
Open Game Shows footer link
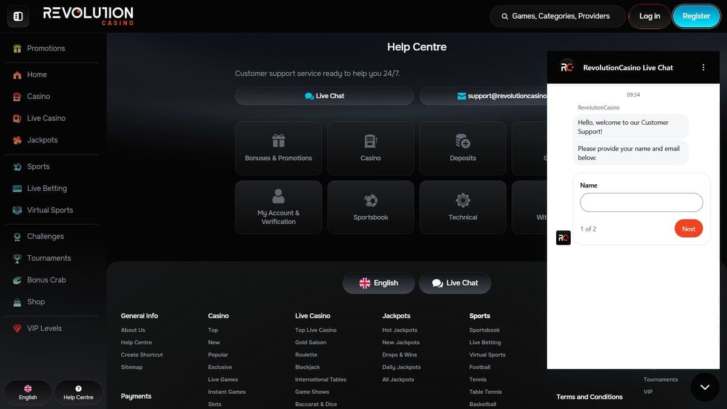tap(312, 392)
